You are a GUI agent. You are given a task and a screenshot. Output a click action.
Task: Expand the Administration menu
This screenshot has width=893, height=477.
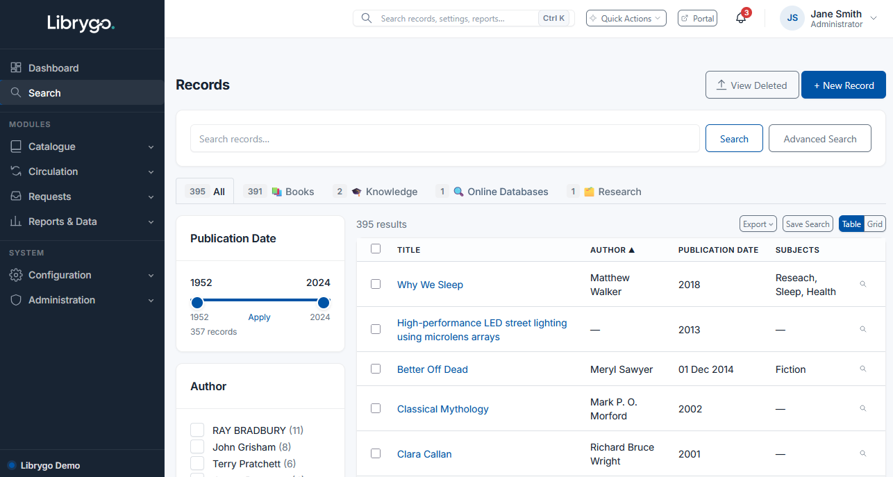pyautogui.click(x=151, y=301)
